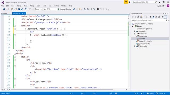Start debugging with Google Chrome button
This screenshot has width=170, height=95.
(x=64, y=9)
